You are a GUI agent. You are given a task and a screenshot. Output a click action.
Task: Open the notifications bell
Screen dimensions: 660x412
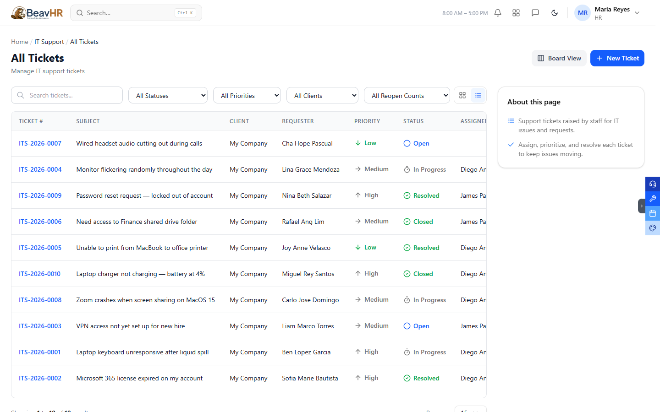tap(498, 13)
